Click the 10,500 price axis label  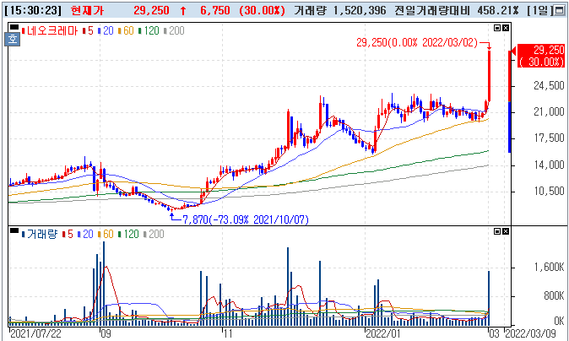[547, 192]
